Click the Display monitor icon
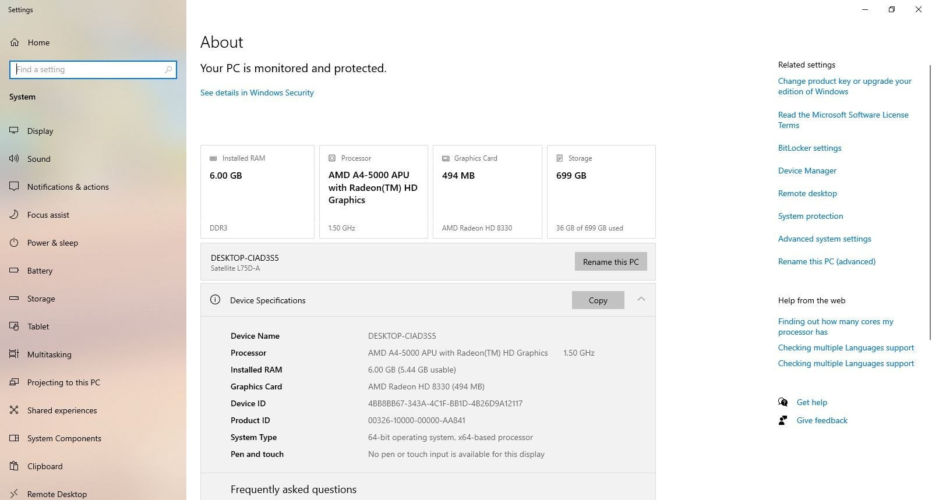Viewport: 932px width, 500px height. (x=14, y=131)
